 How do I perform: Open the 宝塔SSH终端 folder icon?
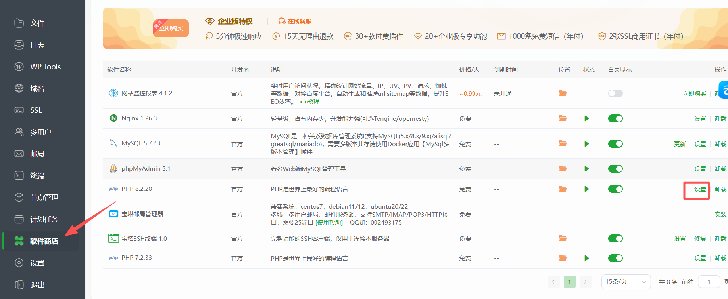click(x=563, y=238)
